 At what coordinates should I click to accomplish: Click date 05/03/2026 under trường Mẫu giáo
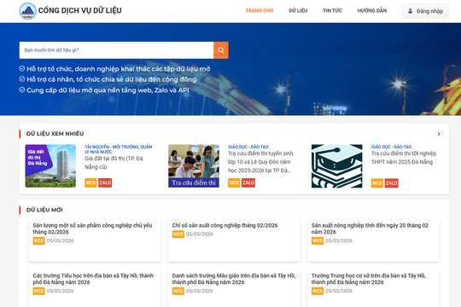click(x=199, y=291)
